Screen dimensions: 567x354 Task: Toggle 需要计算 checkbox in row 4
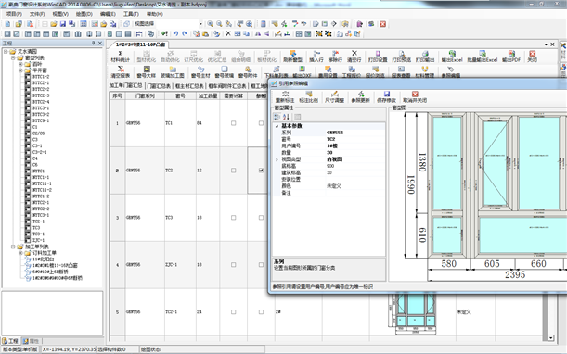tap(233, 265)
